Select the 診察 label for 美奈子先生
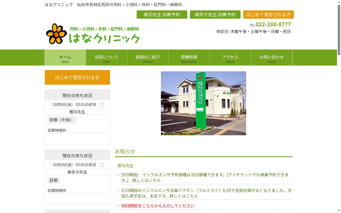This screenshot has width=341, height=213. tap(54, 180)
